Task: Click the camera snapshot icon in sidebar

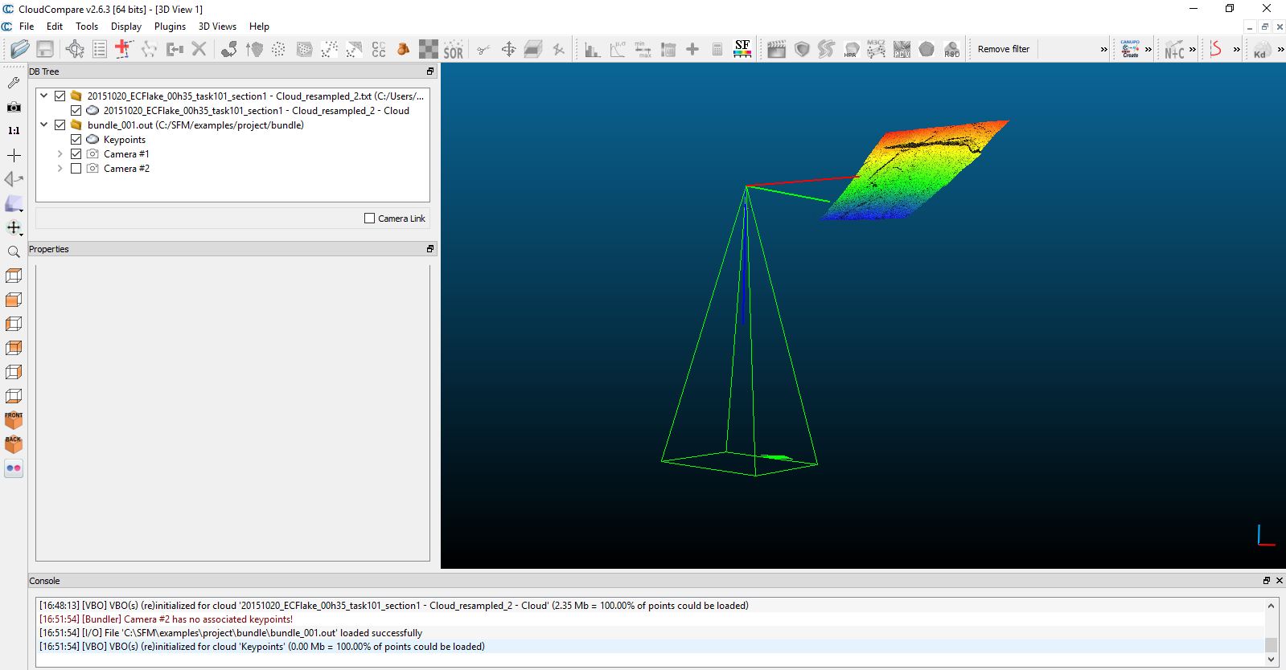Action: tap(14, 107)
